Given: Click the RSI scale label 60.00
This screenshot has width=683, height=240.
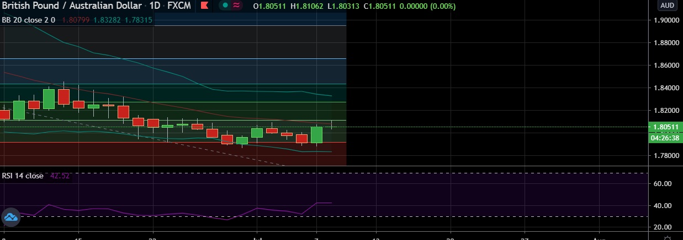Looking at the screenshot, I should pos(662,183).
